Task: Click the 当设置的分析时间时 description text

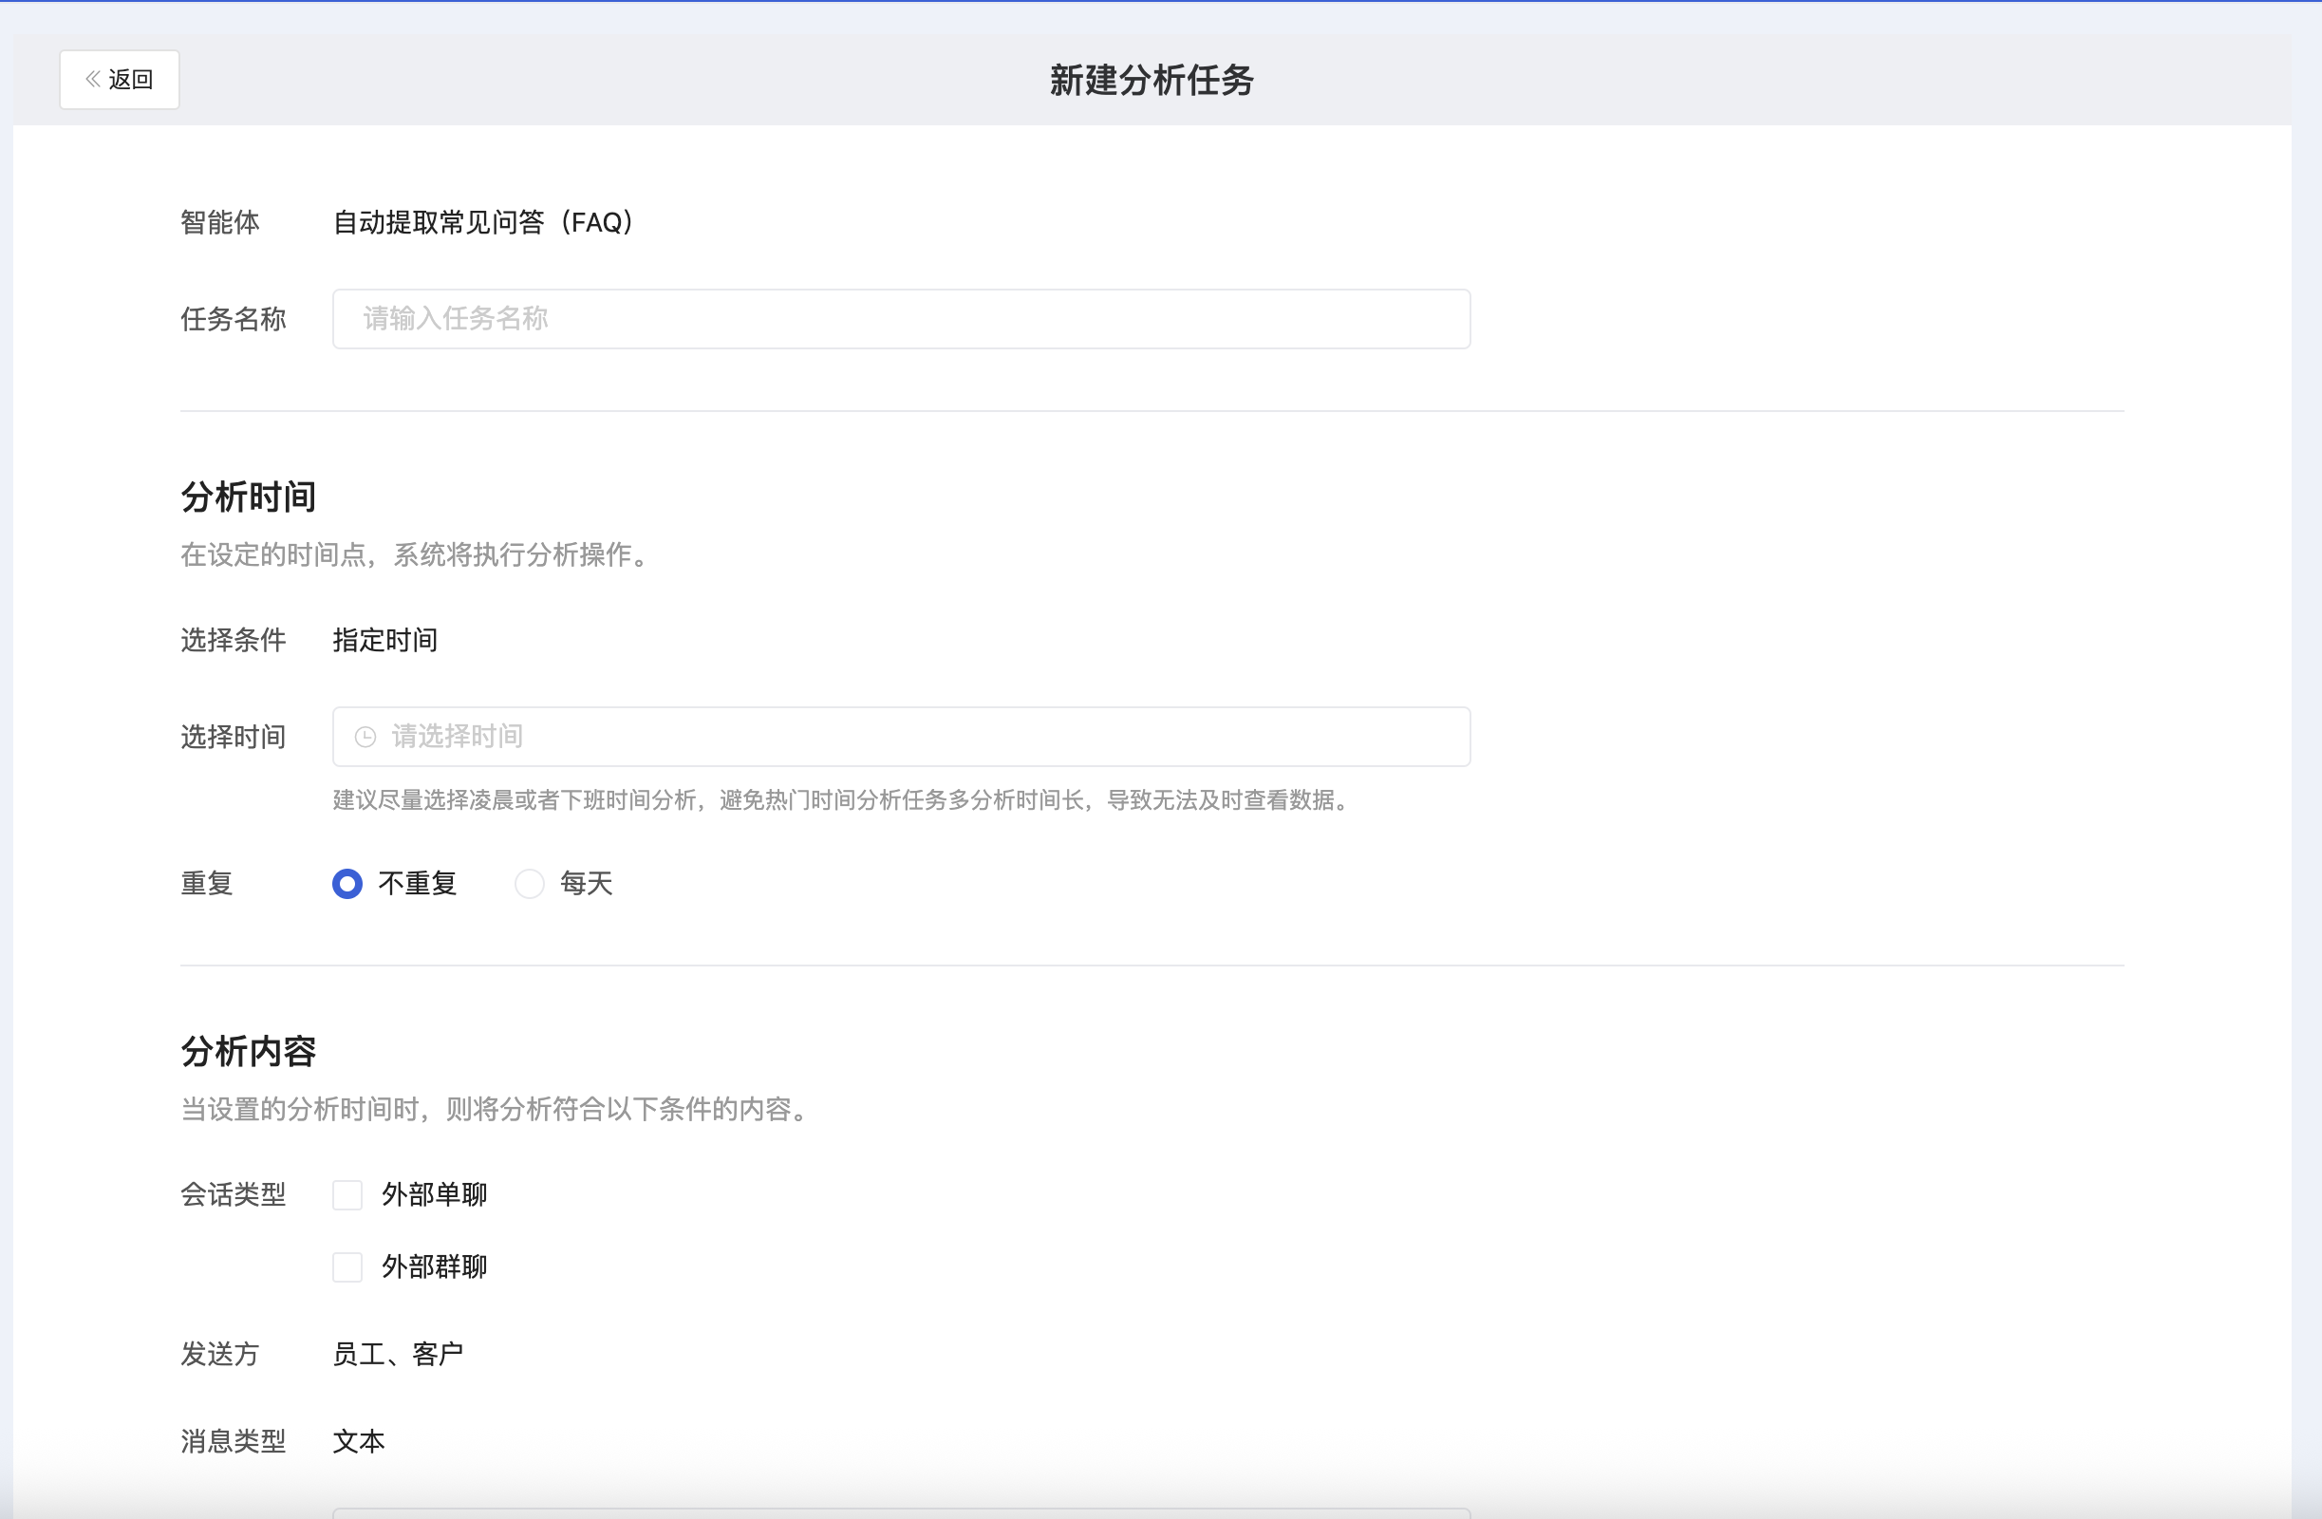Action: [x=496, y=1108]
